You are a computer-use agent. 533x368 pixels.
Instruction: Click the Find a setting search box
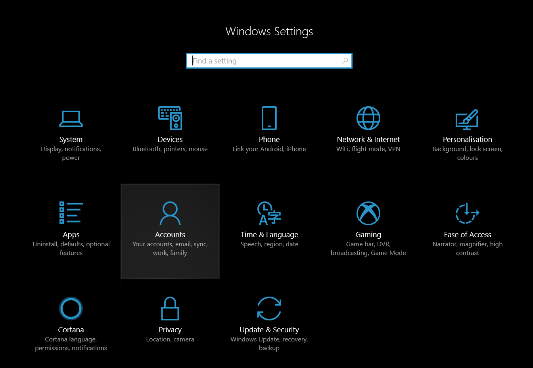point(269,61)
